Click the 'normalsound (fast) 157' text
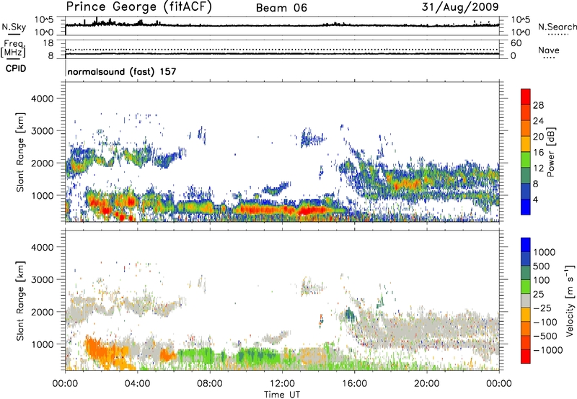The image size is (577, 399). [x=122, y=71]
